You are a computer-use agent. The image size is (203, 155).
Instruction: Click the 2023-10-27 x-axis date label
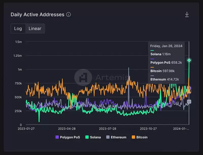point(148,129)
